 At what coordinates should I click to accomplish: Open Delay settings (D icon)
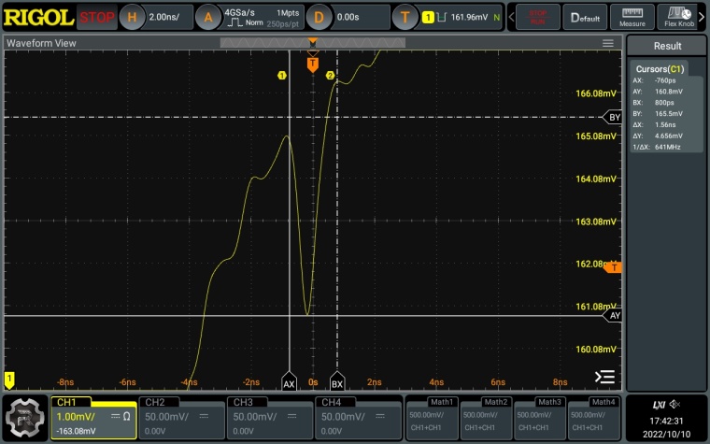(319, 17)
